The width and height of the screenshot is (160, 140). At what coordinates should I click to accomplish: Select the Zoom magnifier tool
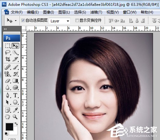(15, 117)
